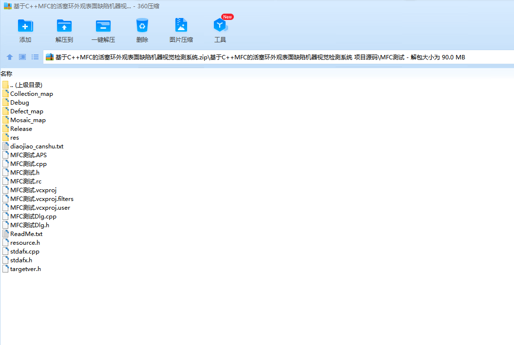Select the MFC测试.vcxproj file

pyautogui.click(x=29, y=190)
